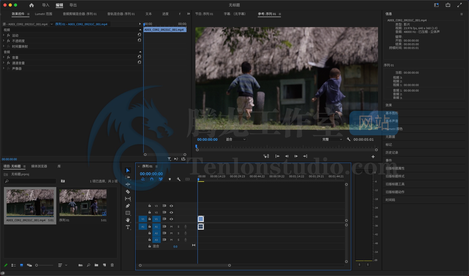Toggle snap in timeline (magnet)
This screenshot has width=469, height=276.
pyautogui.click(x=152, y=179)
